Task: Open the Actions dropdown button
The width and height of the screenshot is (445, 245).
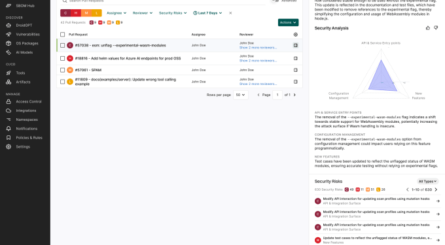Action: click(x=288, y=22)
